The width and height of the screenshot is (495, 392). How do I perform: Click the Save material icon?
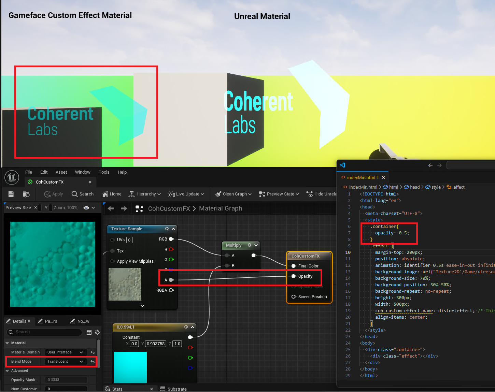[11, 194]
